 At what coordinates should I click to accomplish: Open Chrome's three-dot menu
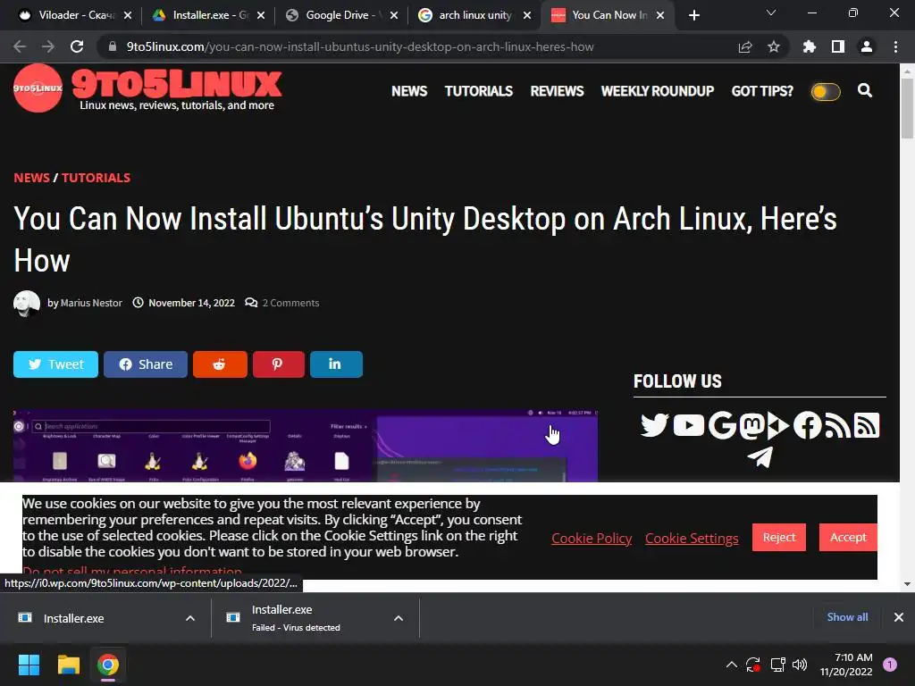click(x=895, y=46)
